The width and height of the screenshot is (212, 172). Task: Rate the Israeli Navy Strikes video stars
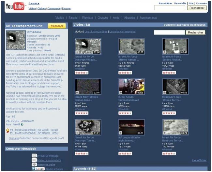click(81, 113)
